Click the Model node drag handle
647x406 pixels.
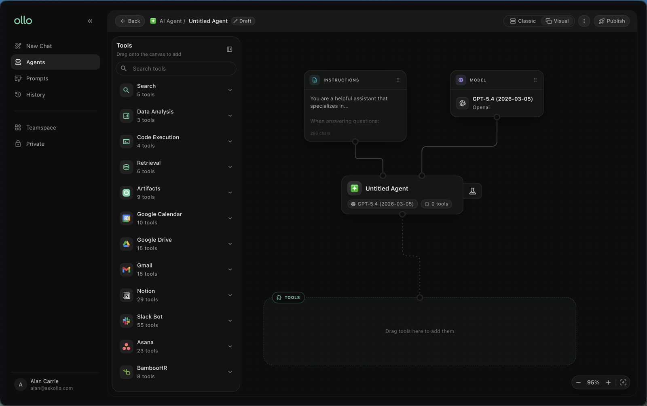pyautogui.click(x=535, y=80)
